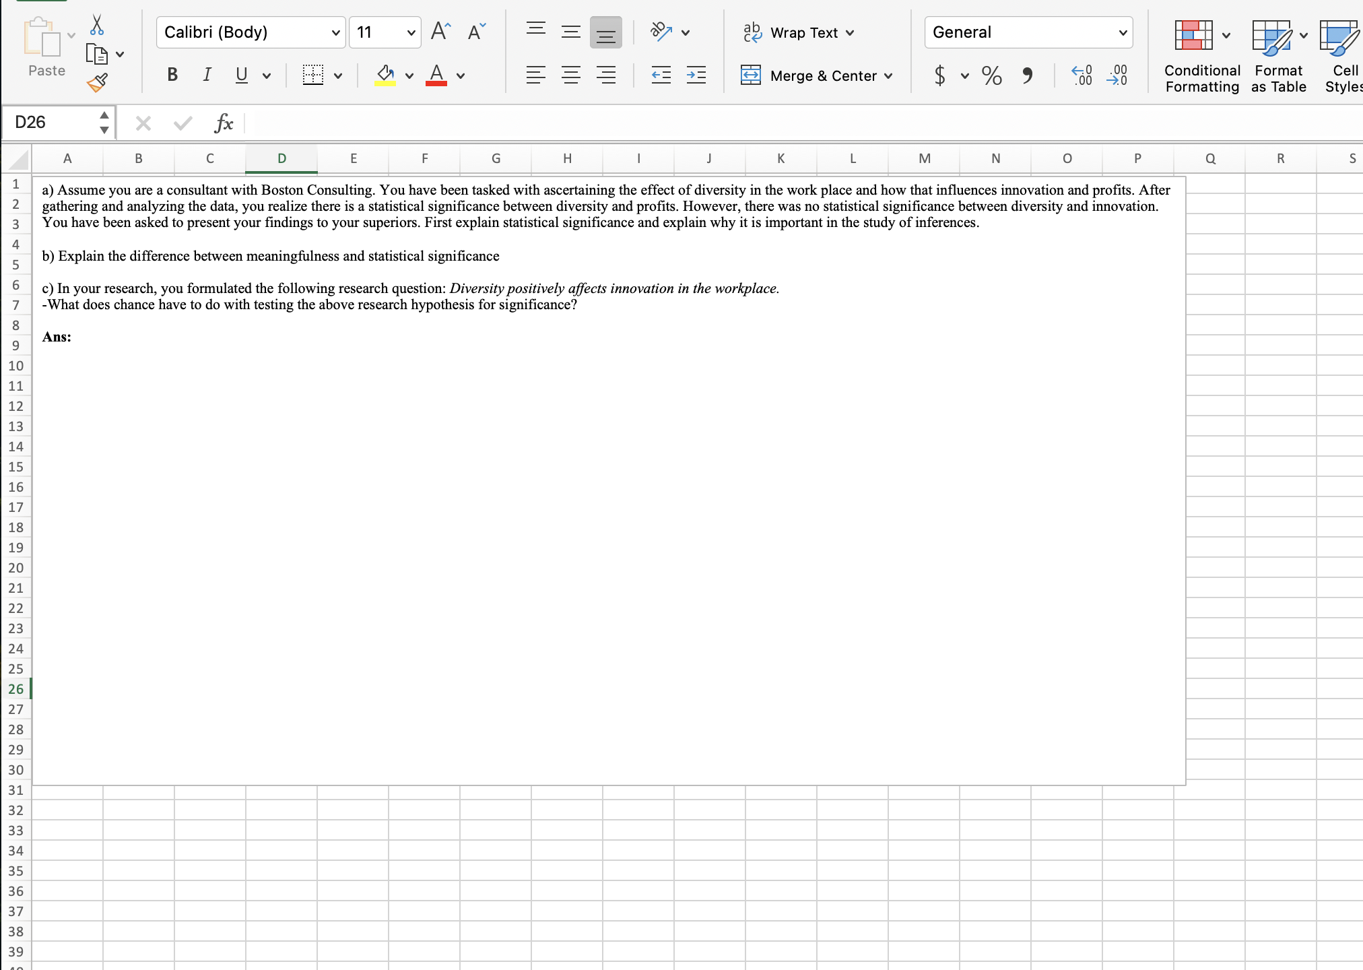Cut the selected cell contents
This screenshot has width=1363, height=970.
pos(98,26)
